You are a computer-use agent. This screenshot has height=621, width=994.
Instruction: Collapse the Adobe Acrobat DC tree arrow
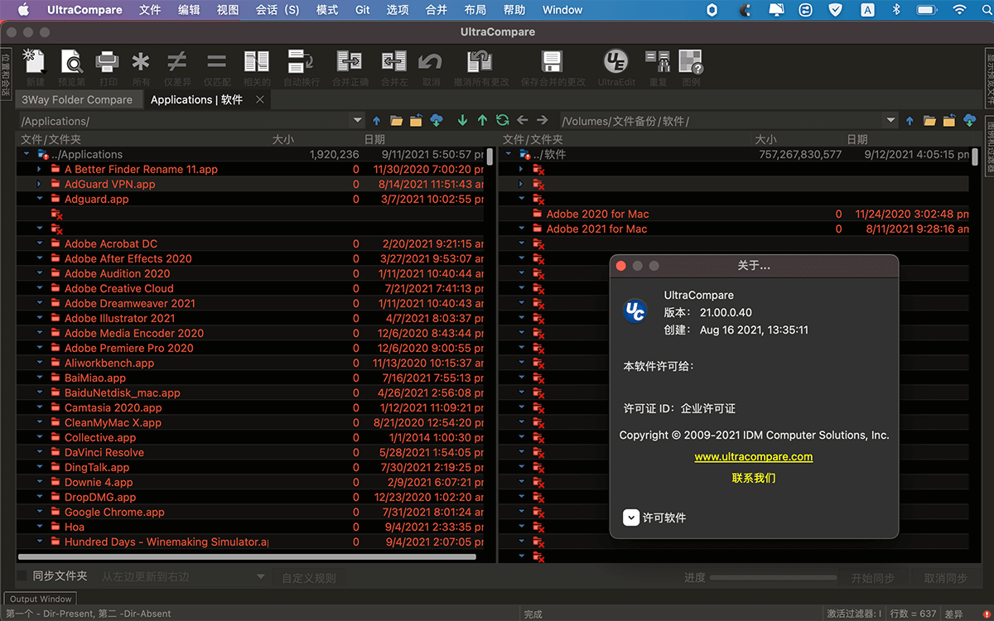(39, 243)
